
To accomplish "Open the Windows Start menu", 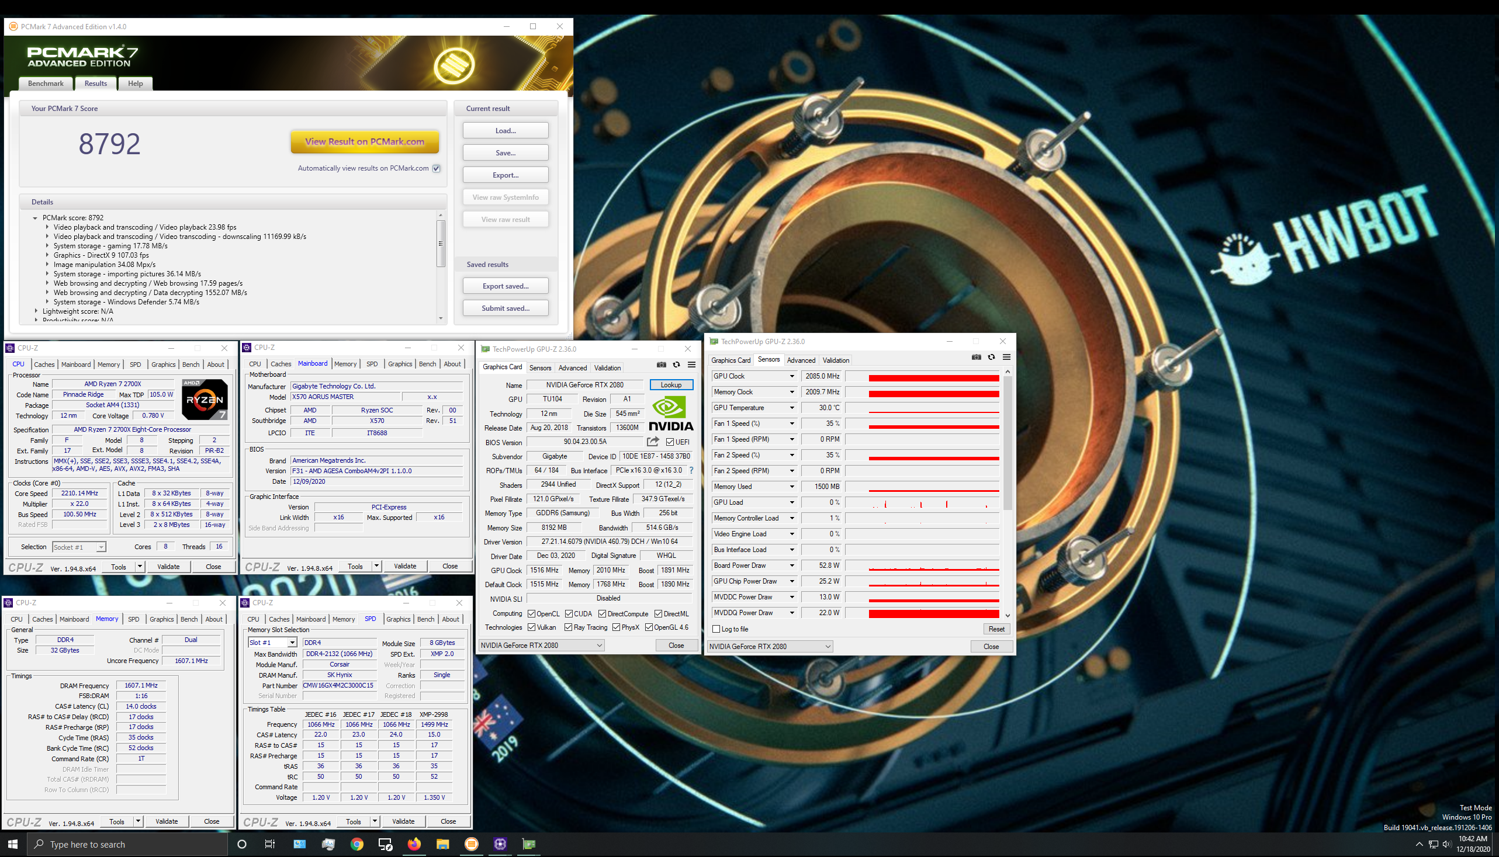I will click(13, 844).
